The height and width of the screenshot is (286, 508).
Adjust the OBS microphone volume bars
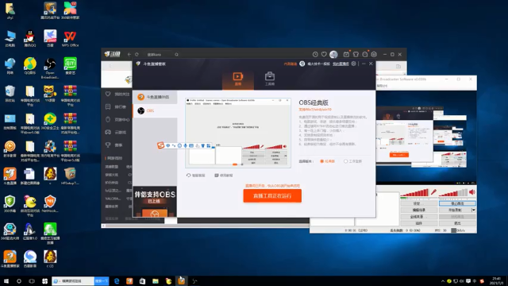coord(415,193)
